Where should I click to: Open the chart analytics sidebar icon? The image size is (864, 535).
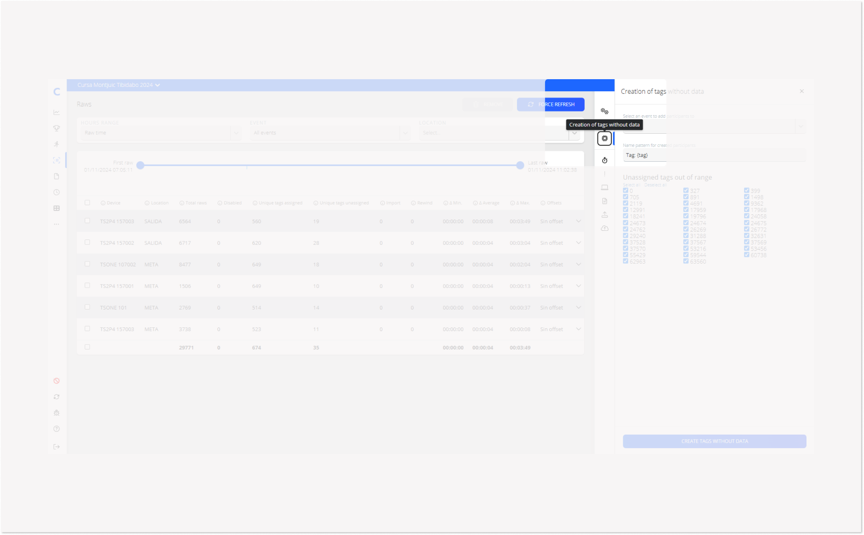[57, 112]
